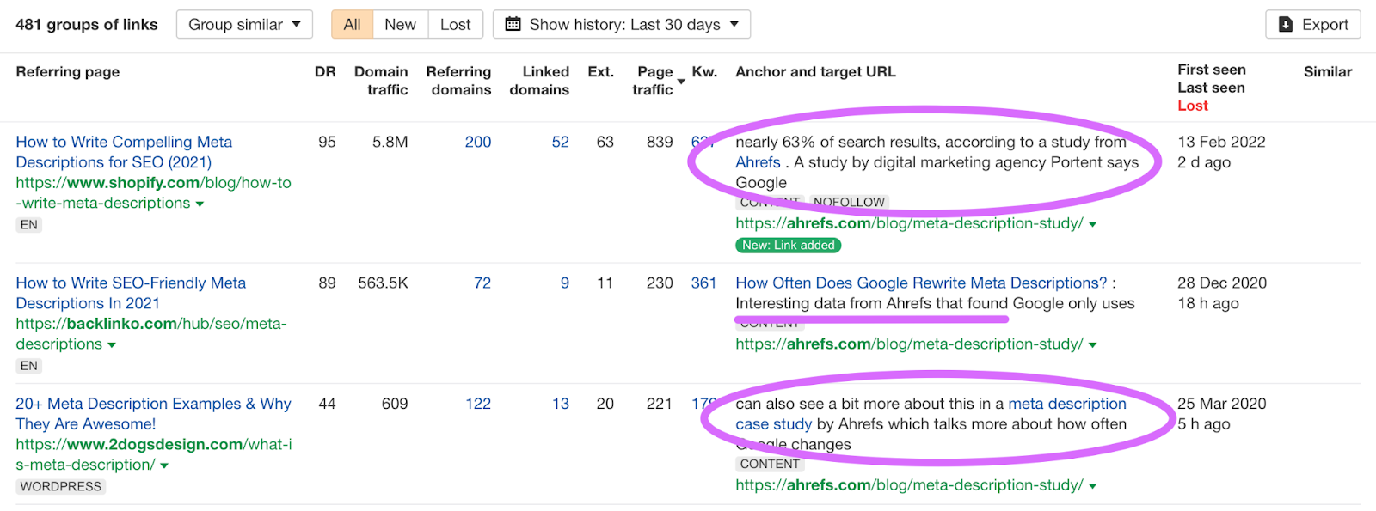The image size is (1376, 511).
Task: Visit the backlinko.com referring page URL
Action: pyautogui.click(x=151, y=334)
